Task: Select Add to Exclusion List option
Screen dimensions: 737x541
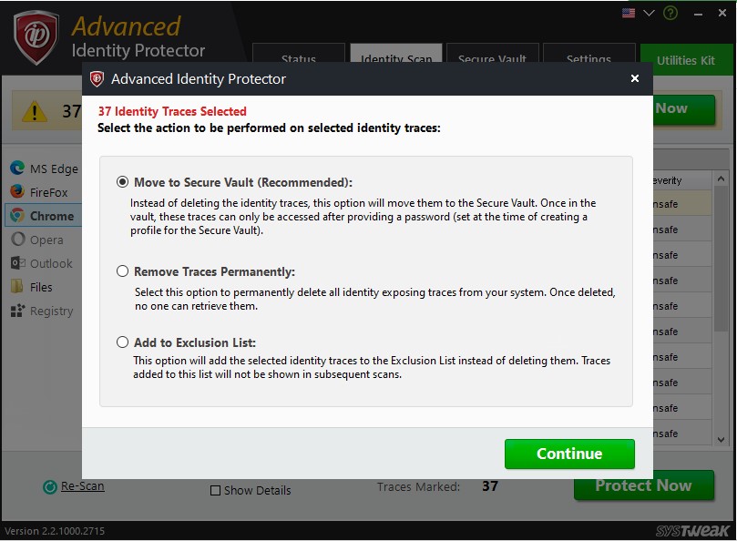Action: (123, 342)
